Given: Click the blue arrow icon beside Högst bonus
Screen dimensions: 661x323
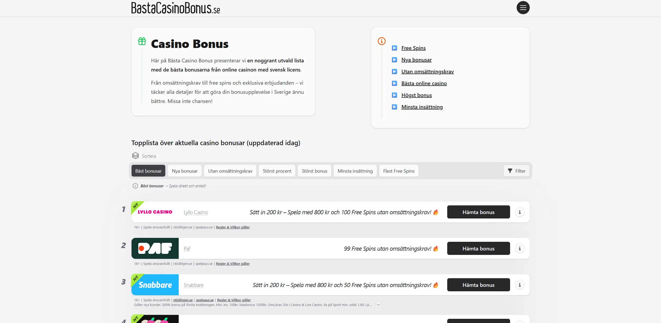Looking at the screenshot, I should pos(394,95).
